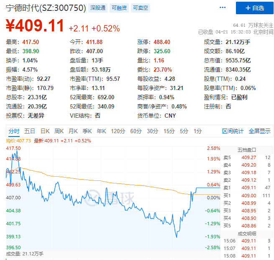The image size is (274, 260).
Task: Select the 60分 chart interval
Action: click(136, 131)
